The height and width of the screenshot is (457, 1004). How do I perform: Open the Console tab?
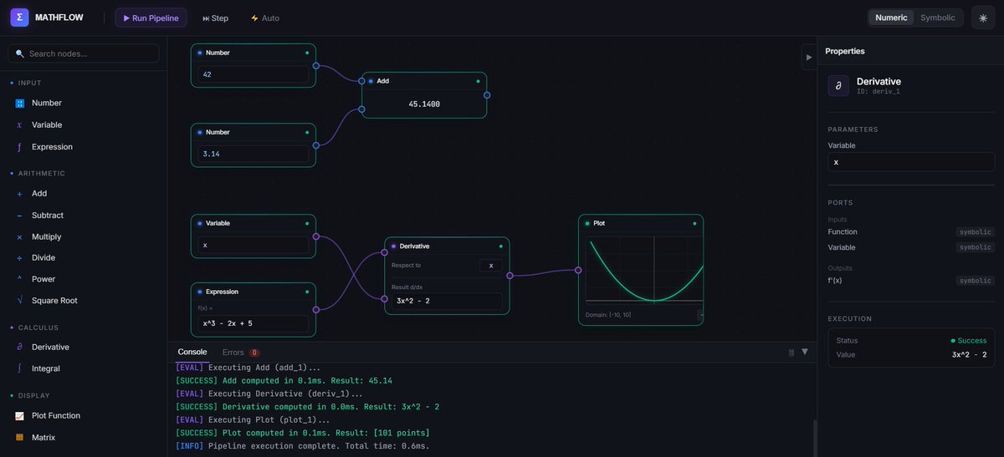tap(192, 352)
